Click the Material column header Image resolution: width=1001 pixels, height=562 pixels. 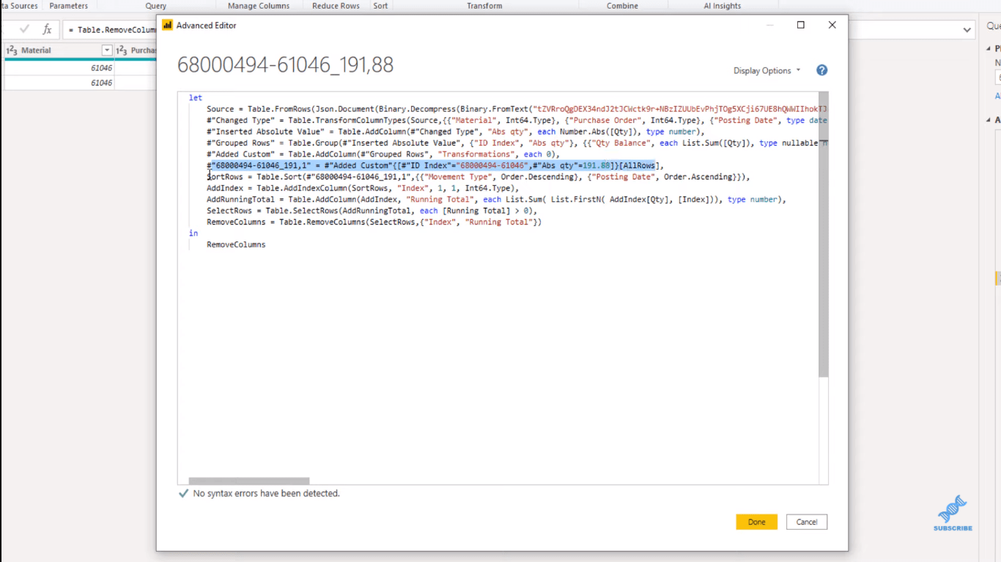(59, 50)
